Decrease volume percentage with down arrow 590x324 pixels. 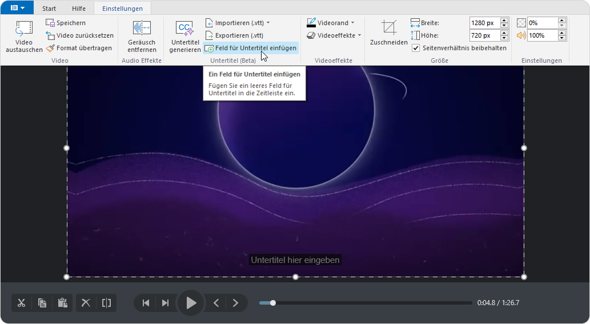click(562, 38)
